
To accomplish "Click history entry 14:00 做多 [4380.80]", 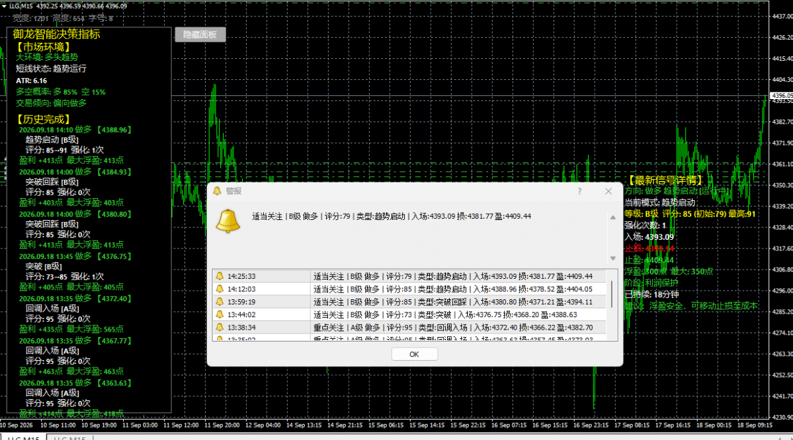I will (x=75, y=213).
